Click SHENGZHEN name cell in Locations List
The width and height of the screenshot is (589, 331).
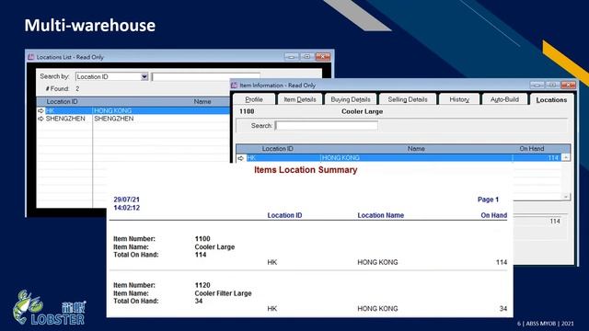[x=114, y=119]
